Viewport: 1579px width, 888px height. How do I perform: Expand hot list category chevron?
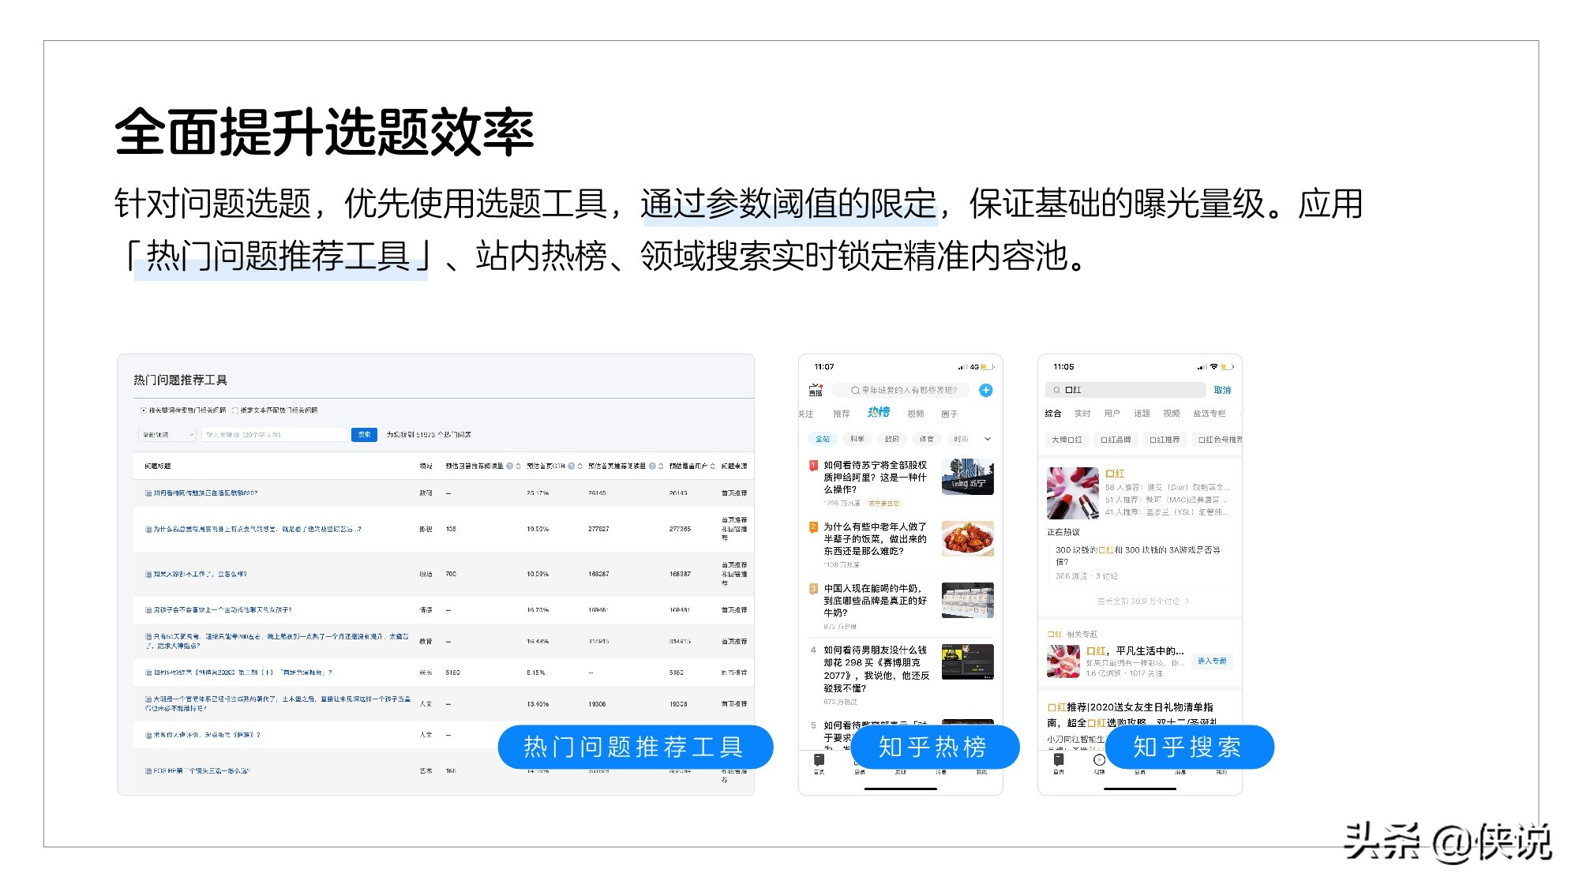(987, 439)
